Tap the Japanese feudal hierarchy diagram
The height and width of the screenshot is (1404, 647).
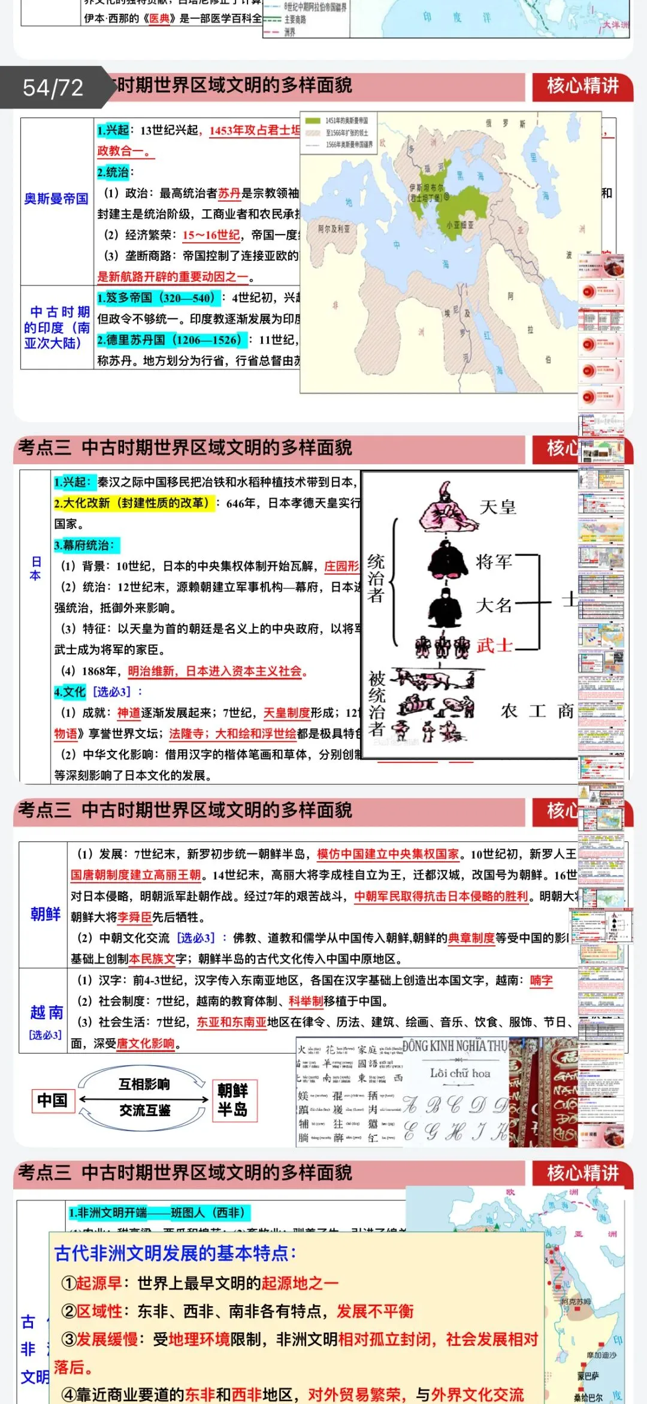tap(470, 616)
